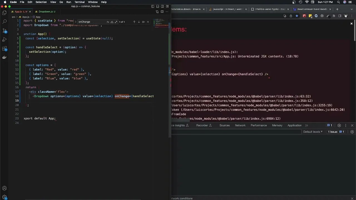Viewport: 356px width, 200px height.
Task: Open DevTools Settings gear
Action: tap(339, 125)
